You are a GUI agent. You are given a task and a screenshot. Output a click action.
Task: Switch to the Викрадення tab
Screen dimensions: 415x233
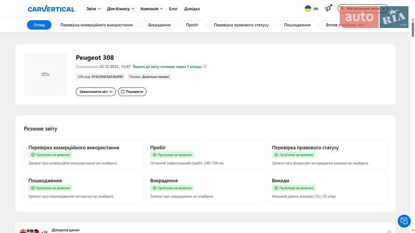pyautogui.click(x=159, y=25)
